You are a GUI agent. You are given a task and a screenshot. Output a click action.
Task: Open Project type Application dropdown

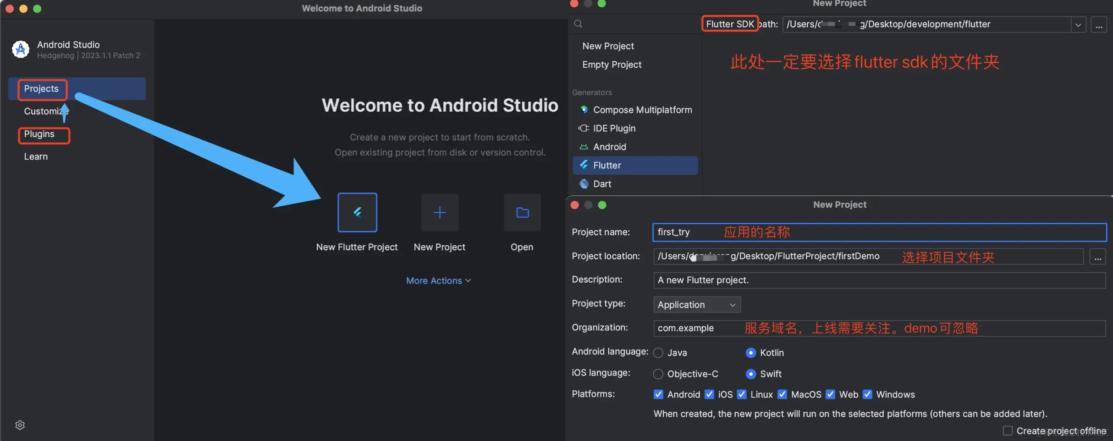click(x=697, y=305)
